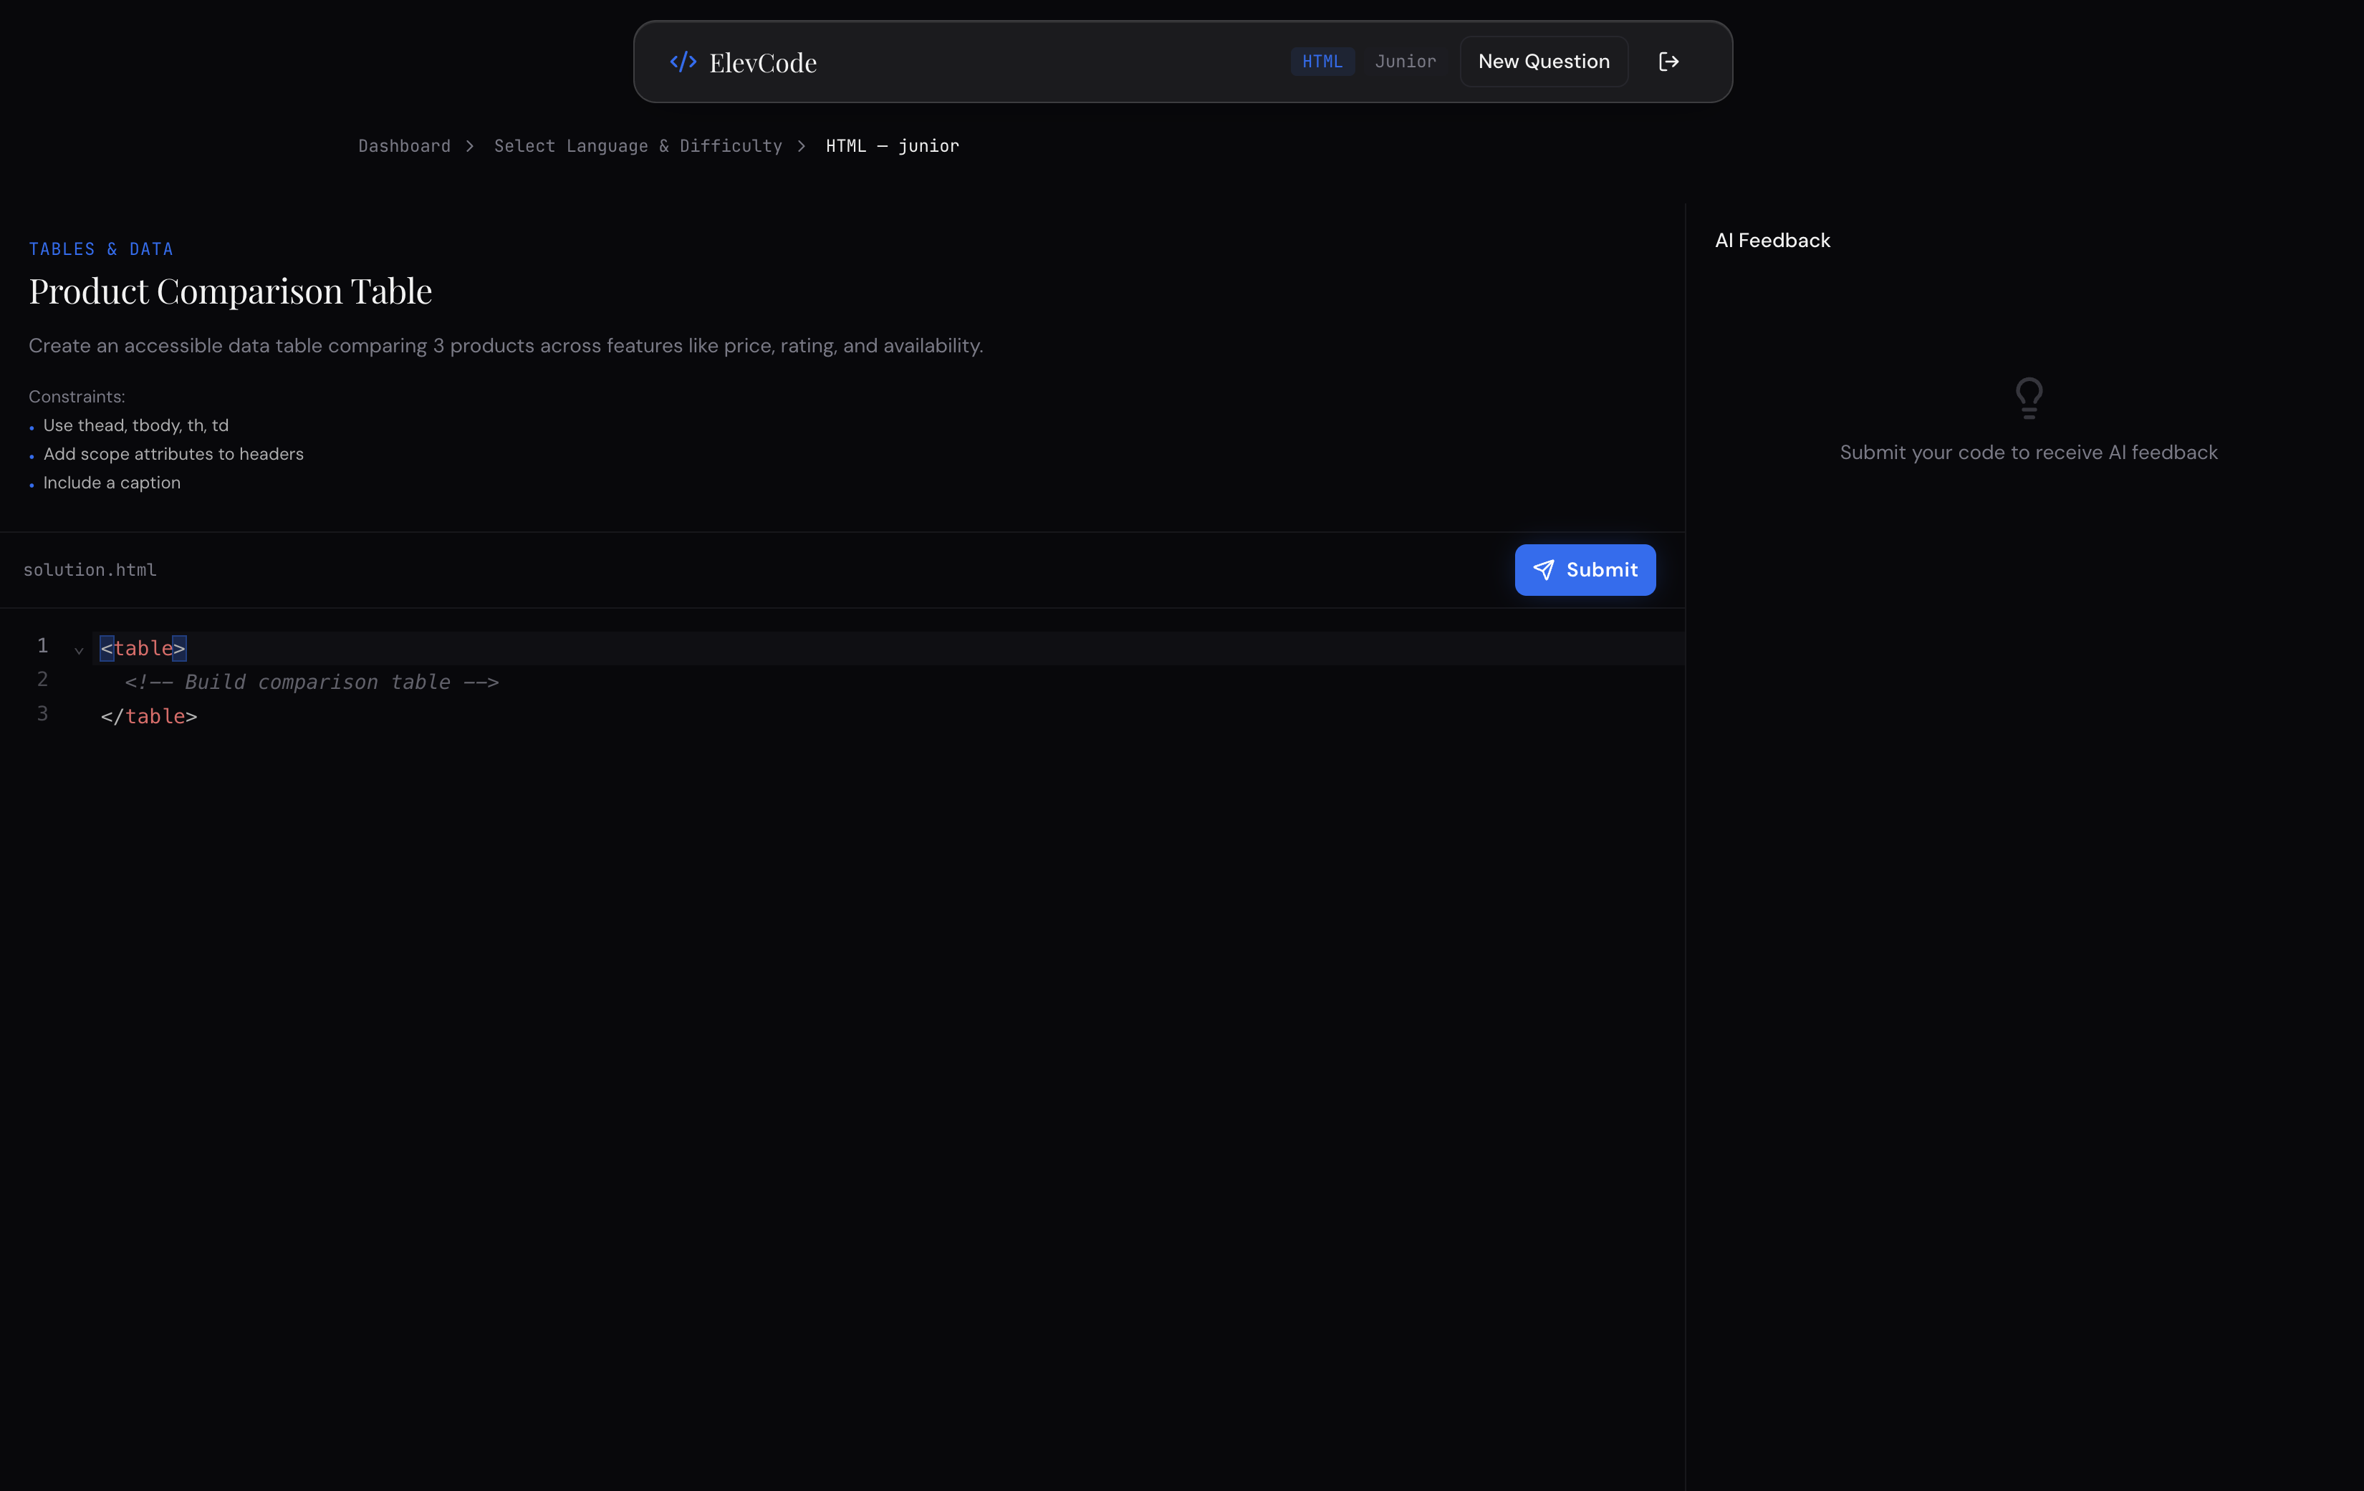Click the lightbulb icon in AI Feedback panel
The height and width of the screenshot is (1491, 2364).
coord(2028,397)
